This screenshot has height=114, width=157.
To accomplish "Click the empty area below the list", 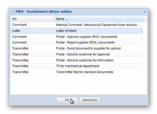I will pyautogui.click(x=78, y=84).
